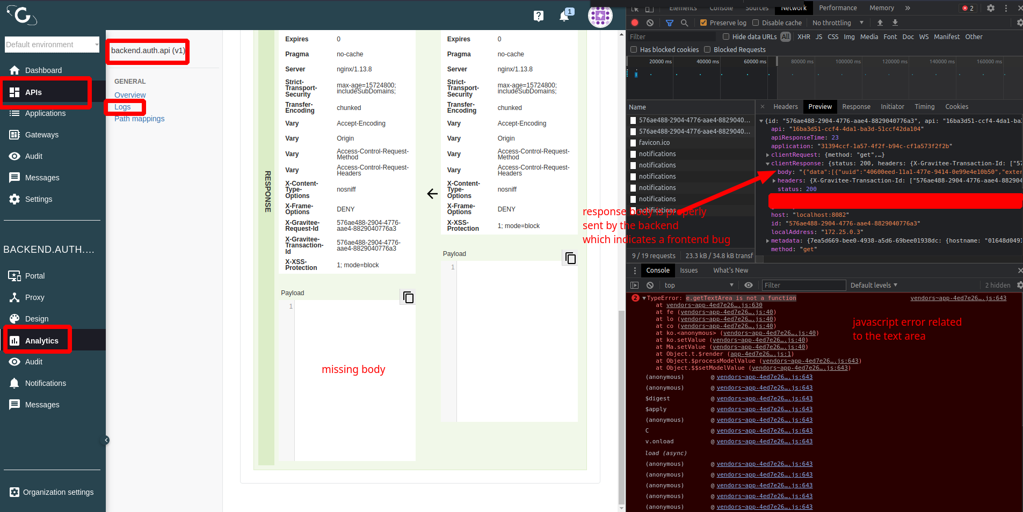
Task: Stop recording network log with the red button
Action: pos(635,23)
